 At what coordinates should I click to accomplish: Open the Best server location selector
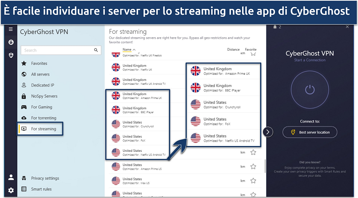[310, 132]
